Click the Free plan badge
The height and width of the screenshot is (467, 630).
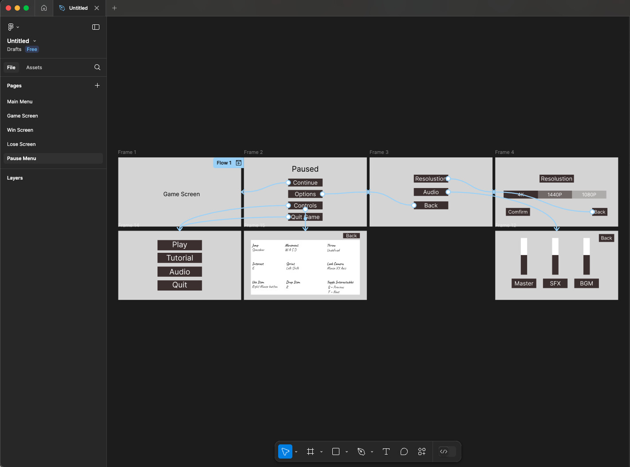(x=32, y=49)
